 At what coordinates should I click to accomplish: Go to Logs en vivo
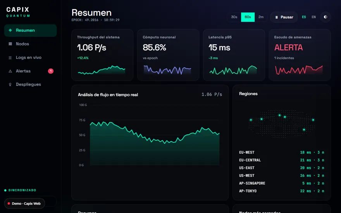click(31, 58)
